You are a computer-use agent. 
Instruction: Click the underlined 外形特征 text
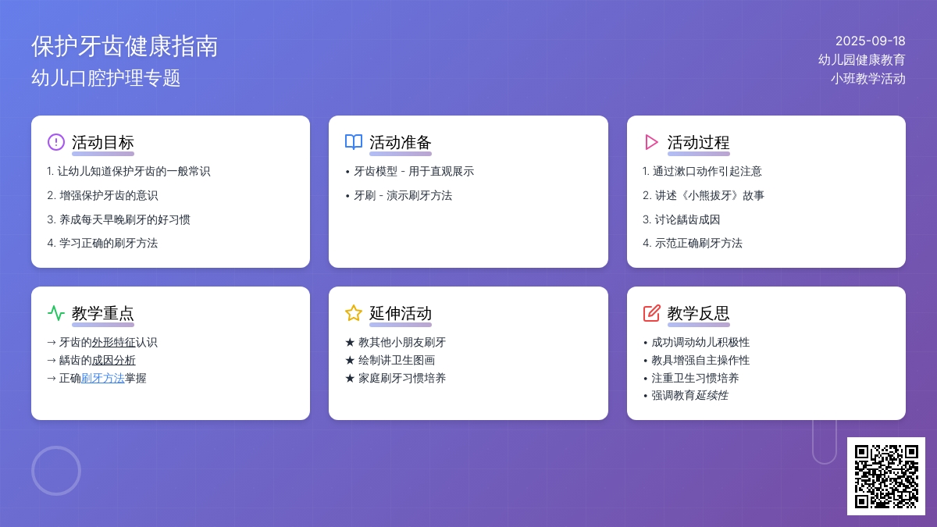tap(113, 343)
